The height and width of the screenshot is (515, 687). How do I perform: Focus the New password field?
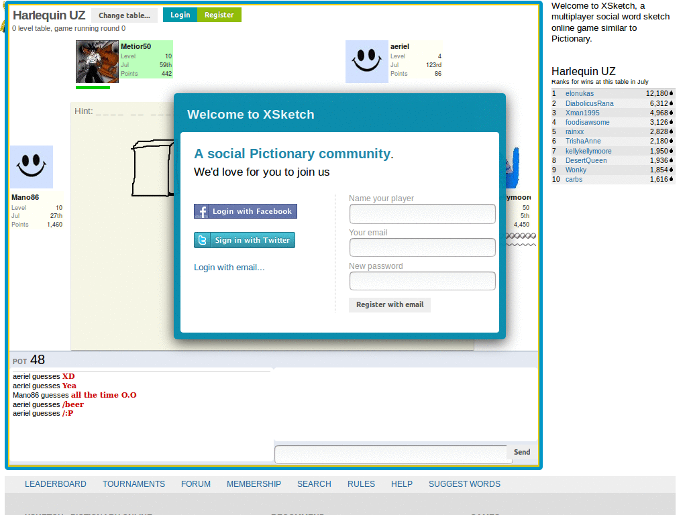tap(423, 281)
